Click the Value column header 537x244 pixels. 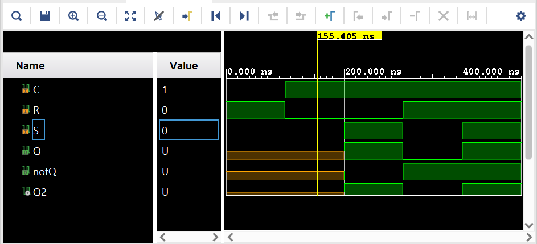tap(188, 66)
